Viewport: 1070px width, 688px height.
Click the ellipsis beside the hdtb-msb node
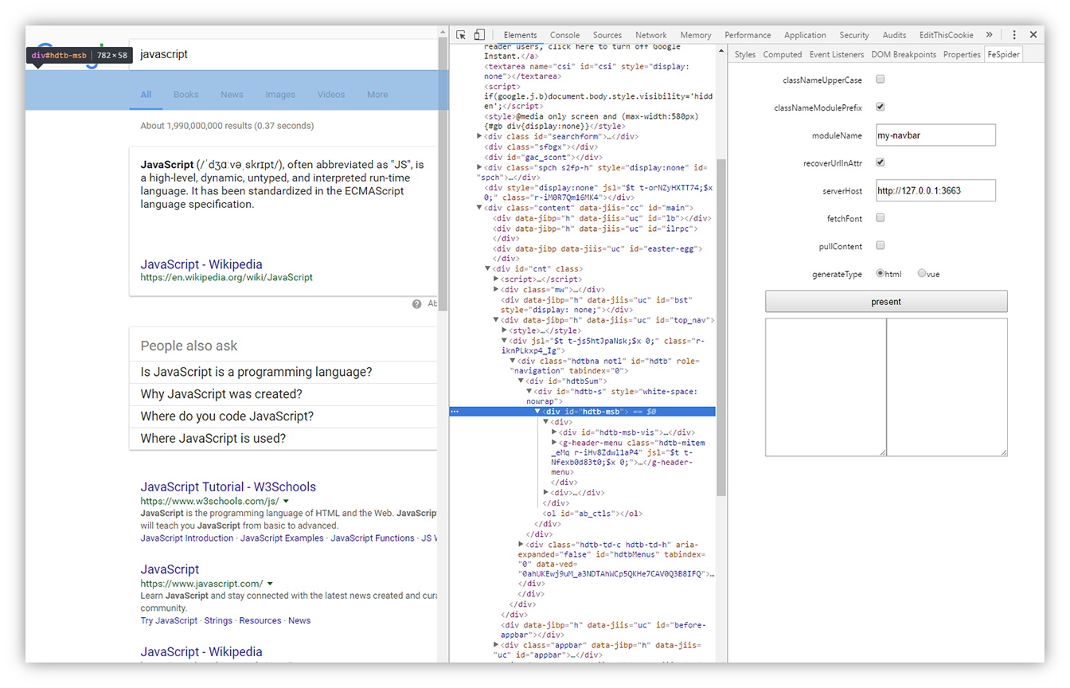455,412
